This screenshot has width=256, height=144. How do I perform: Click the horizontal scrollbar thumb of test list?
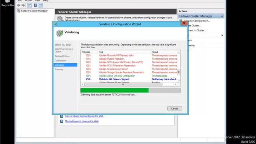123,84
